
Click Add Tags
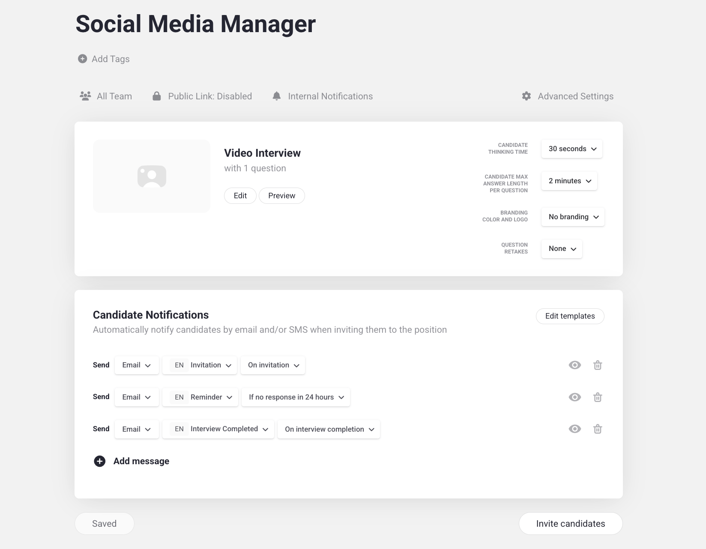click(104, 59)
